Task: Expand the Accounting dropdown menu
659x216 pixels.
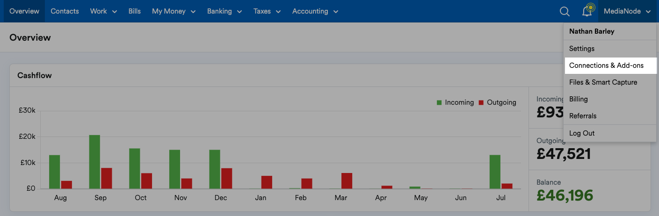Action: [315, 11]
